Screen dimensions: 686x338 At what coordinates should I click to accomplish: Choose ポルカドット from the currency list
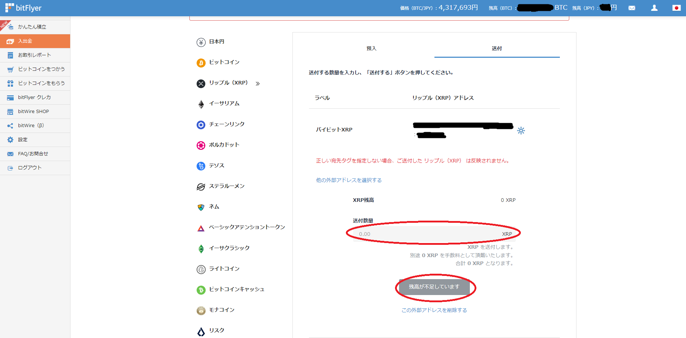pos(224,145)
